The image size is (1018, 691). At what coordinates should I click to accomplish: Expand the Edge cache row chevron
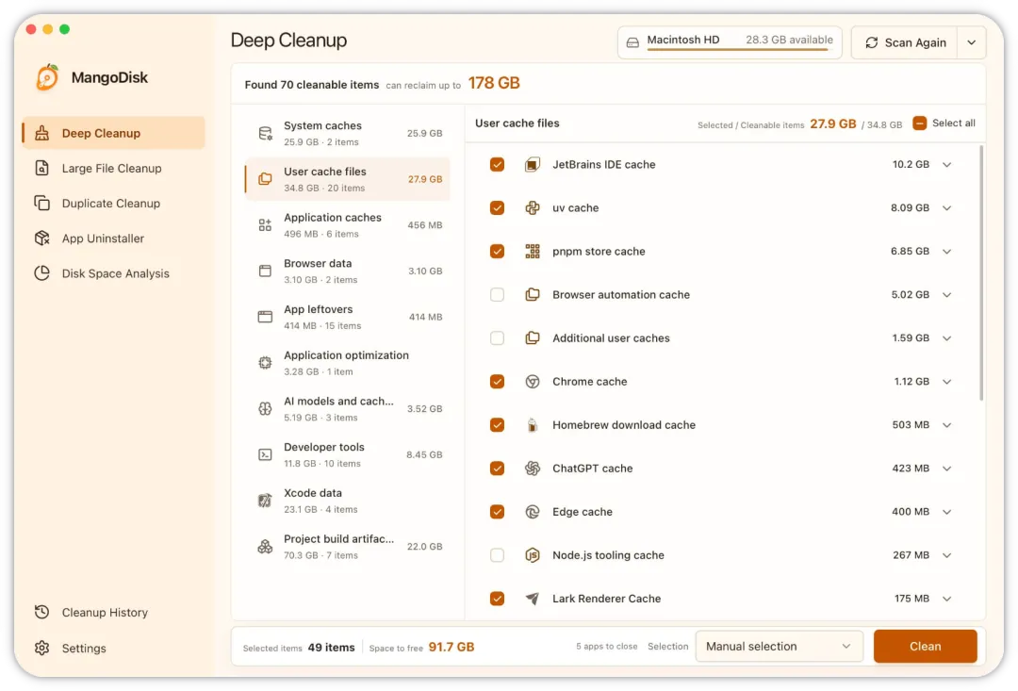(947, 512)
